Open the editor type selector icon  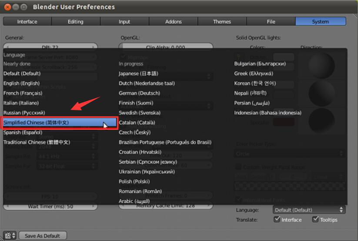coord(10,235)
